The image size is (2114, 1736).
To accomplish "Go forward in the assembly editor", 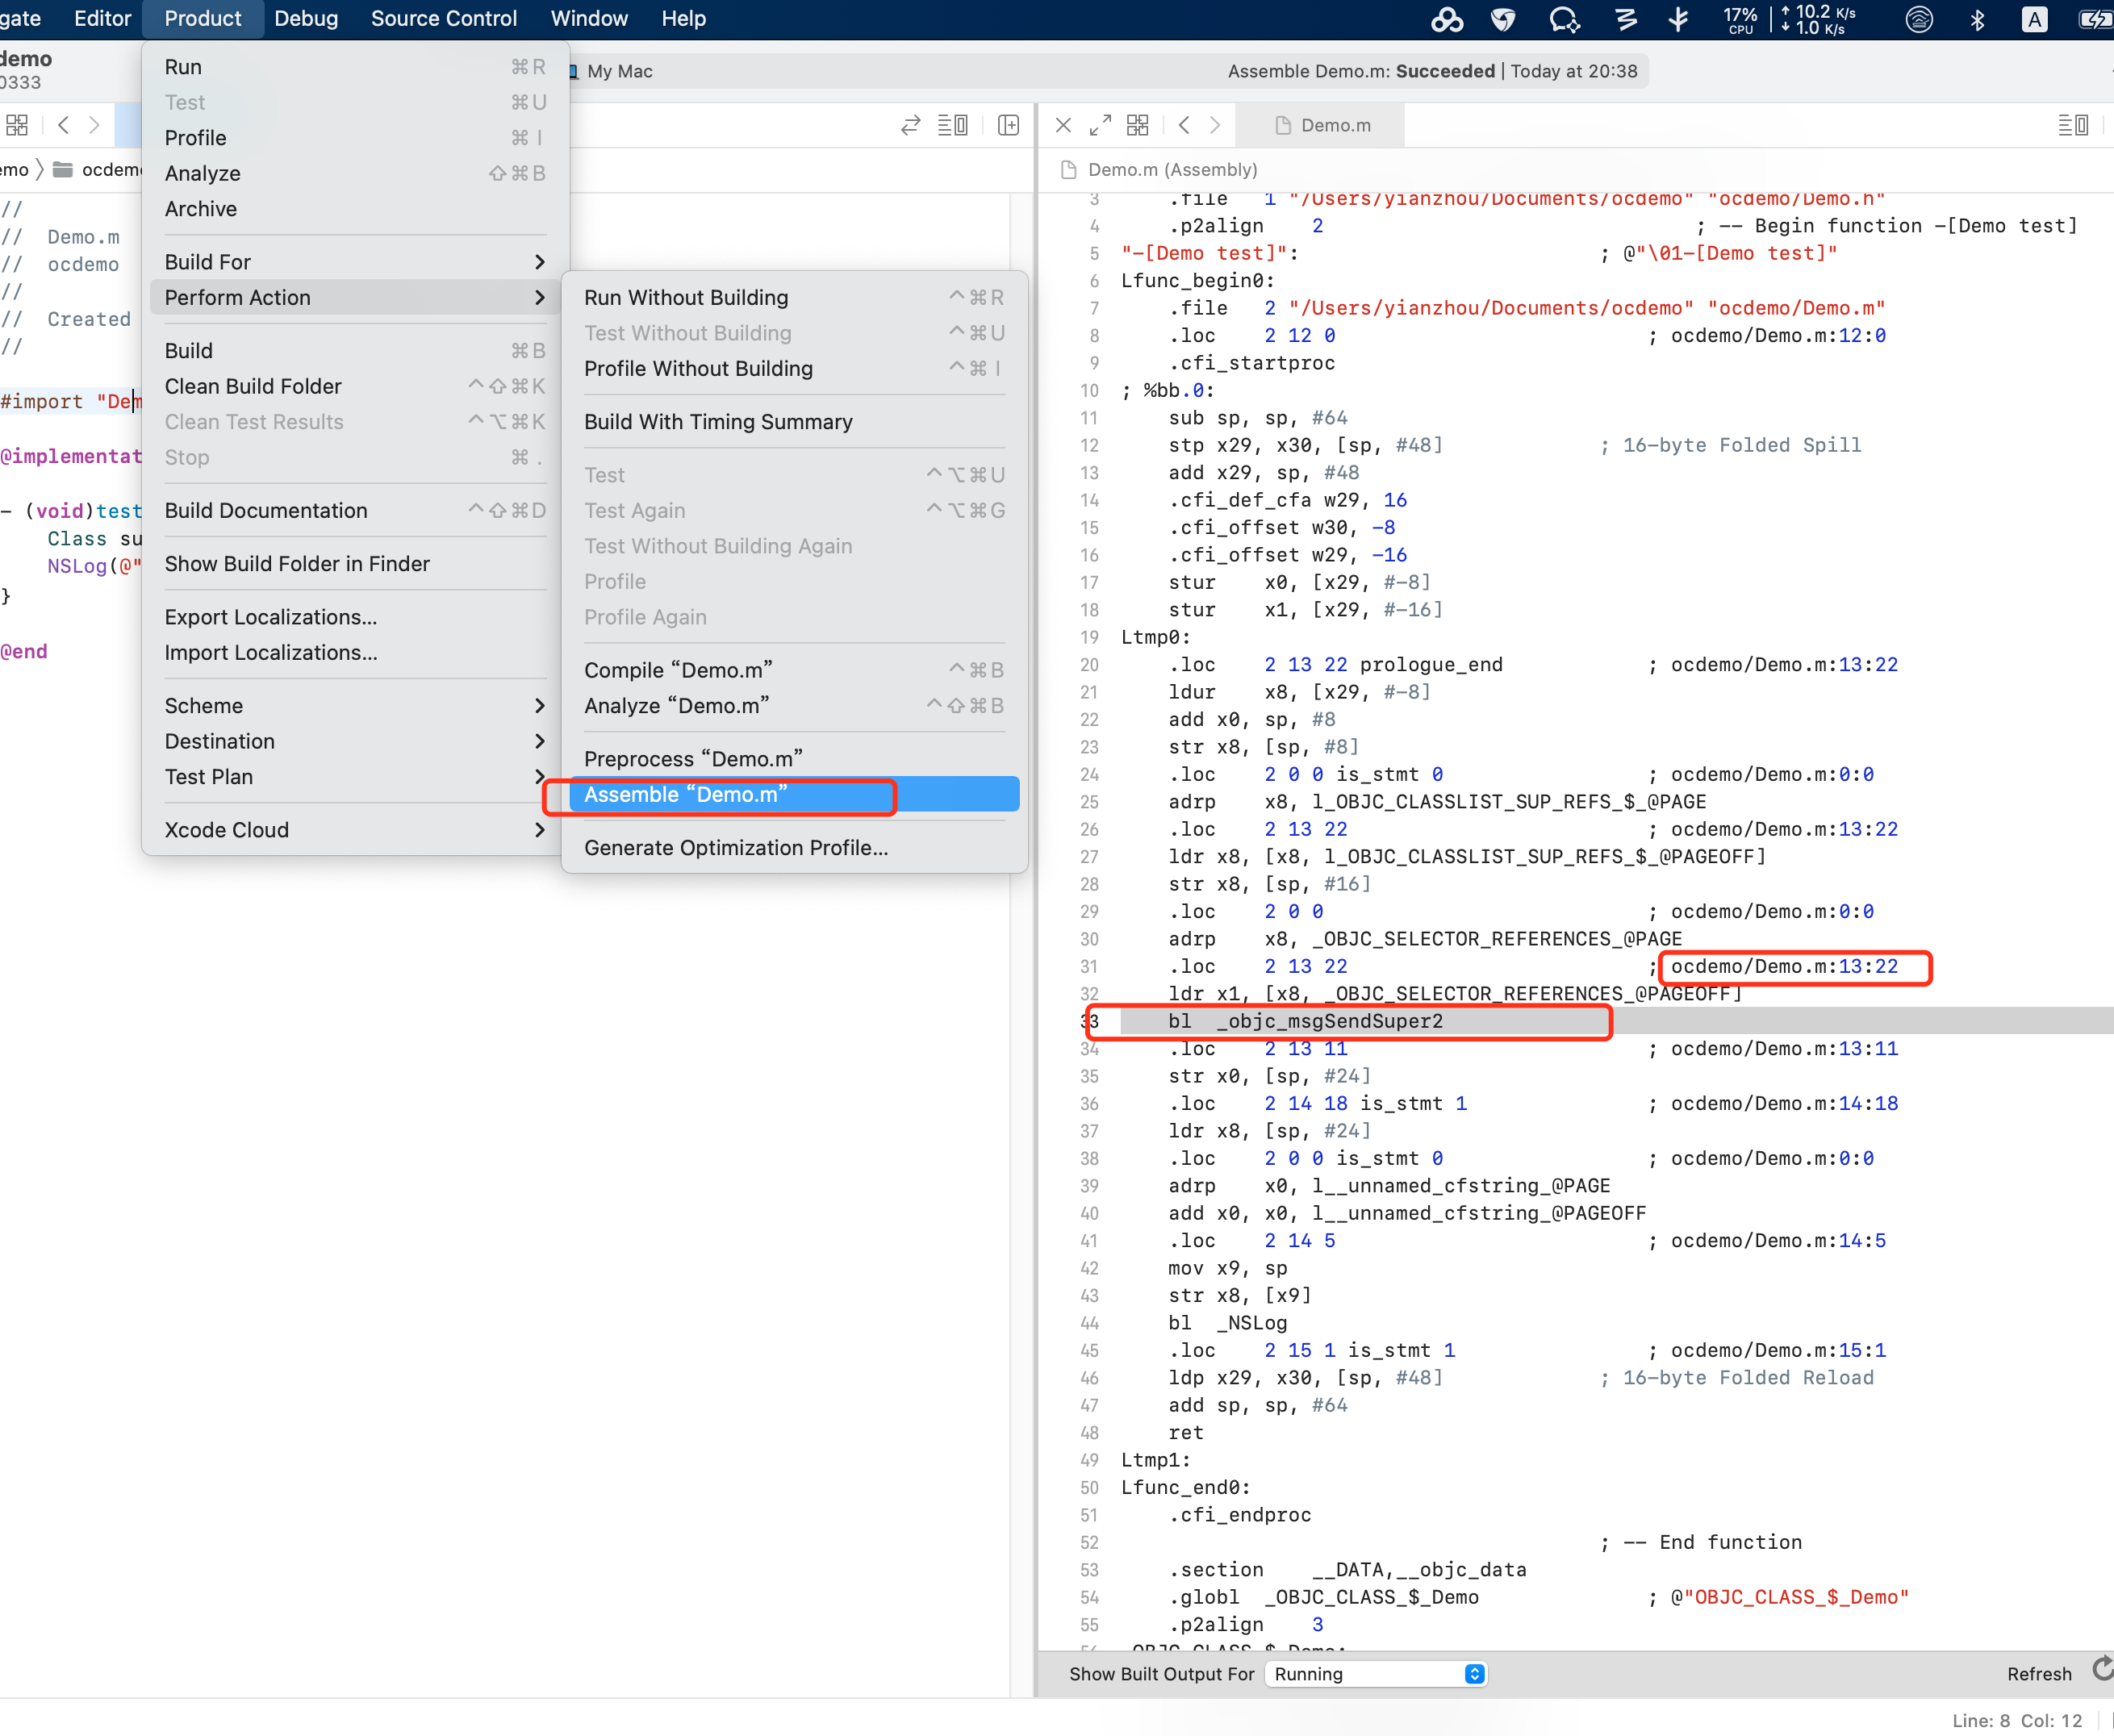I will (x=1215, y=125).
